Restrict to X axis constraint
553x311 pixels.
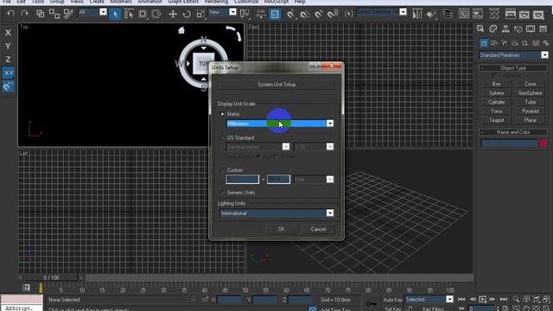click(8, 33)
